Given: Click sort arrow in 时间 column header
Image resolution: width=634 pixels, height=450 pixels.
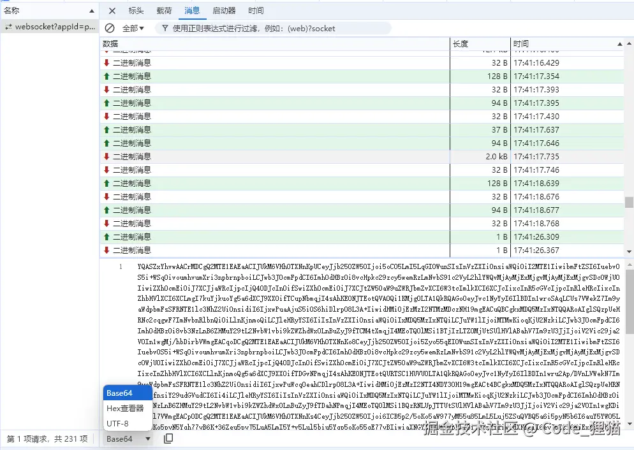Looking at the screenshot, I should click(619, 43).
